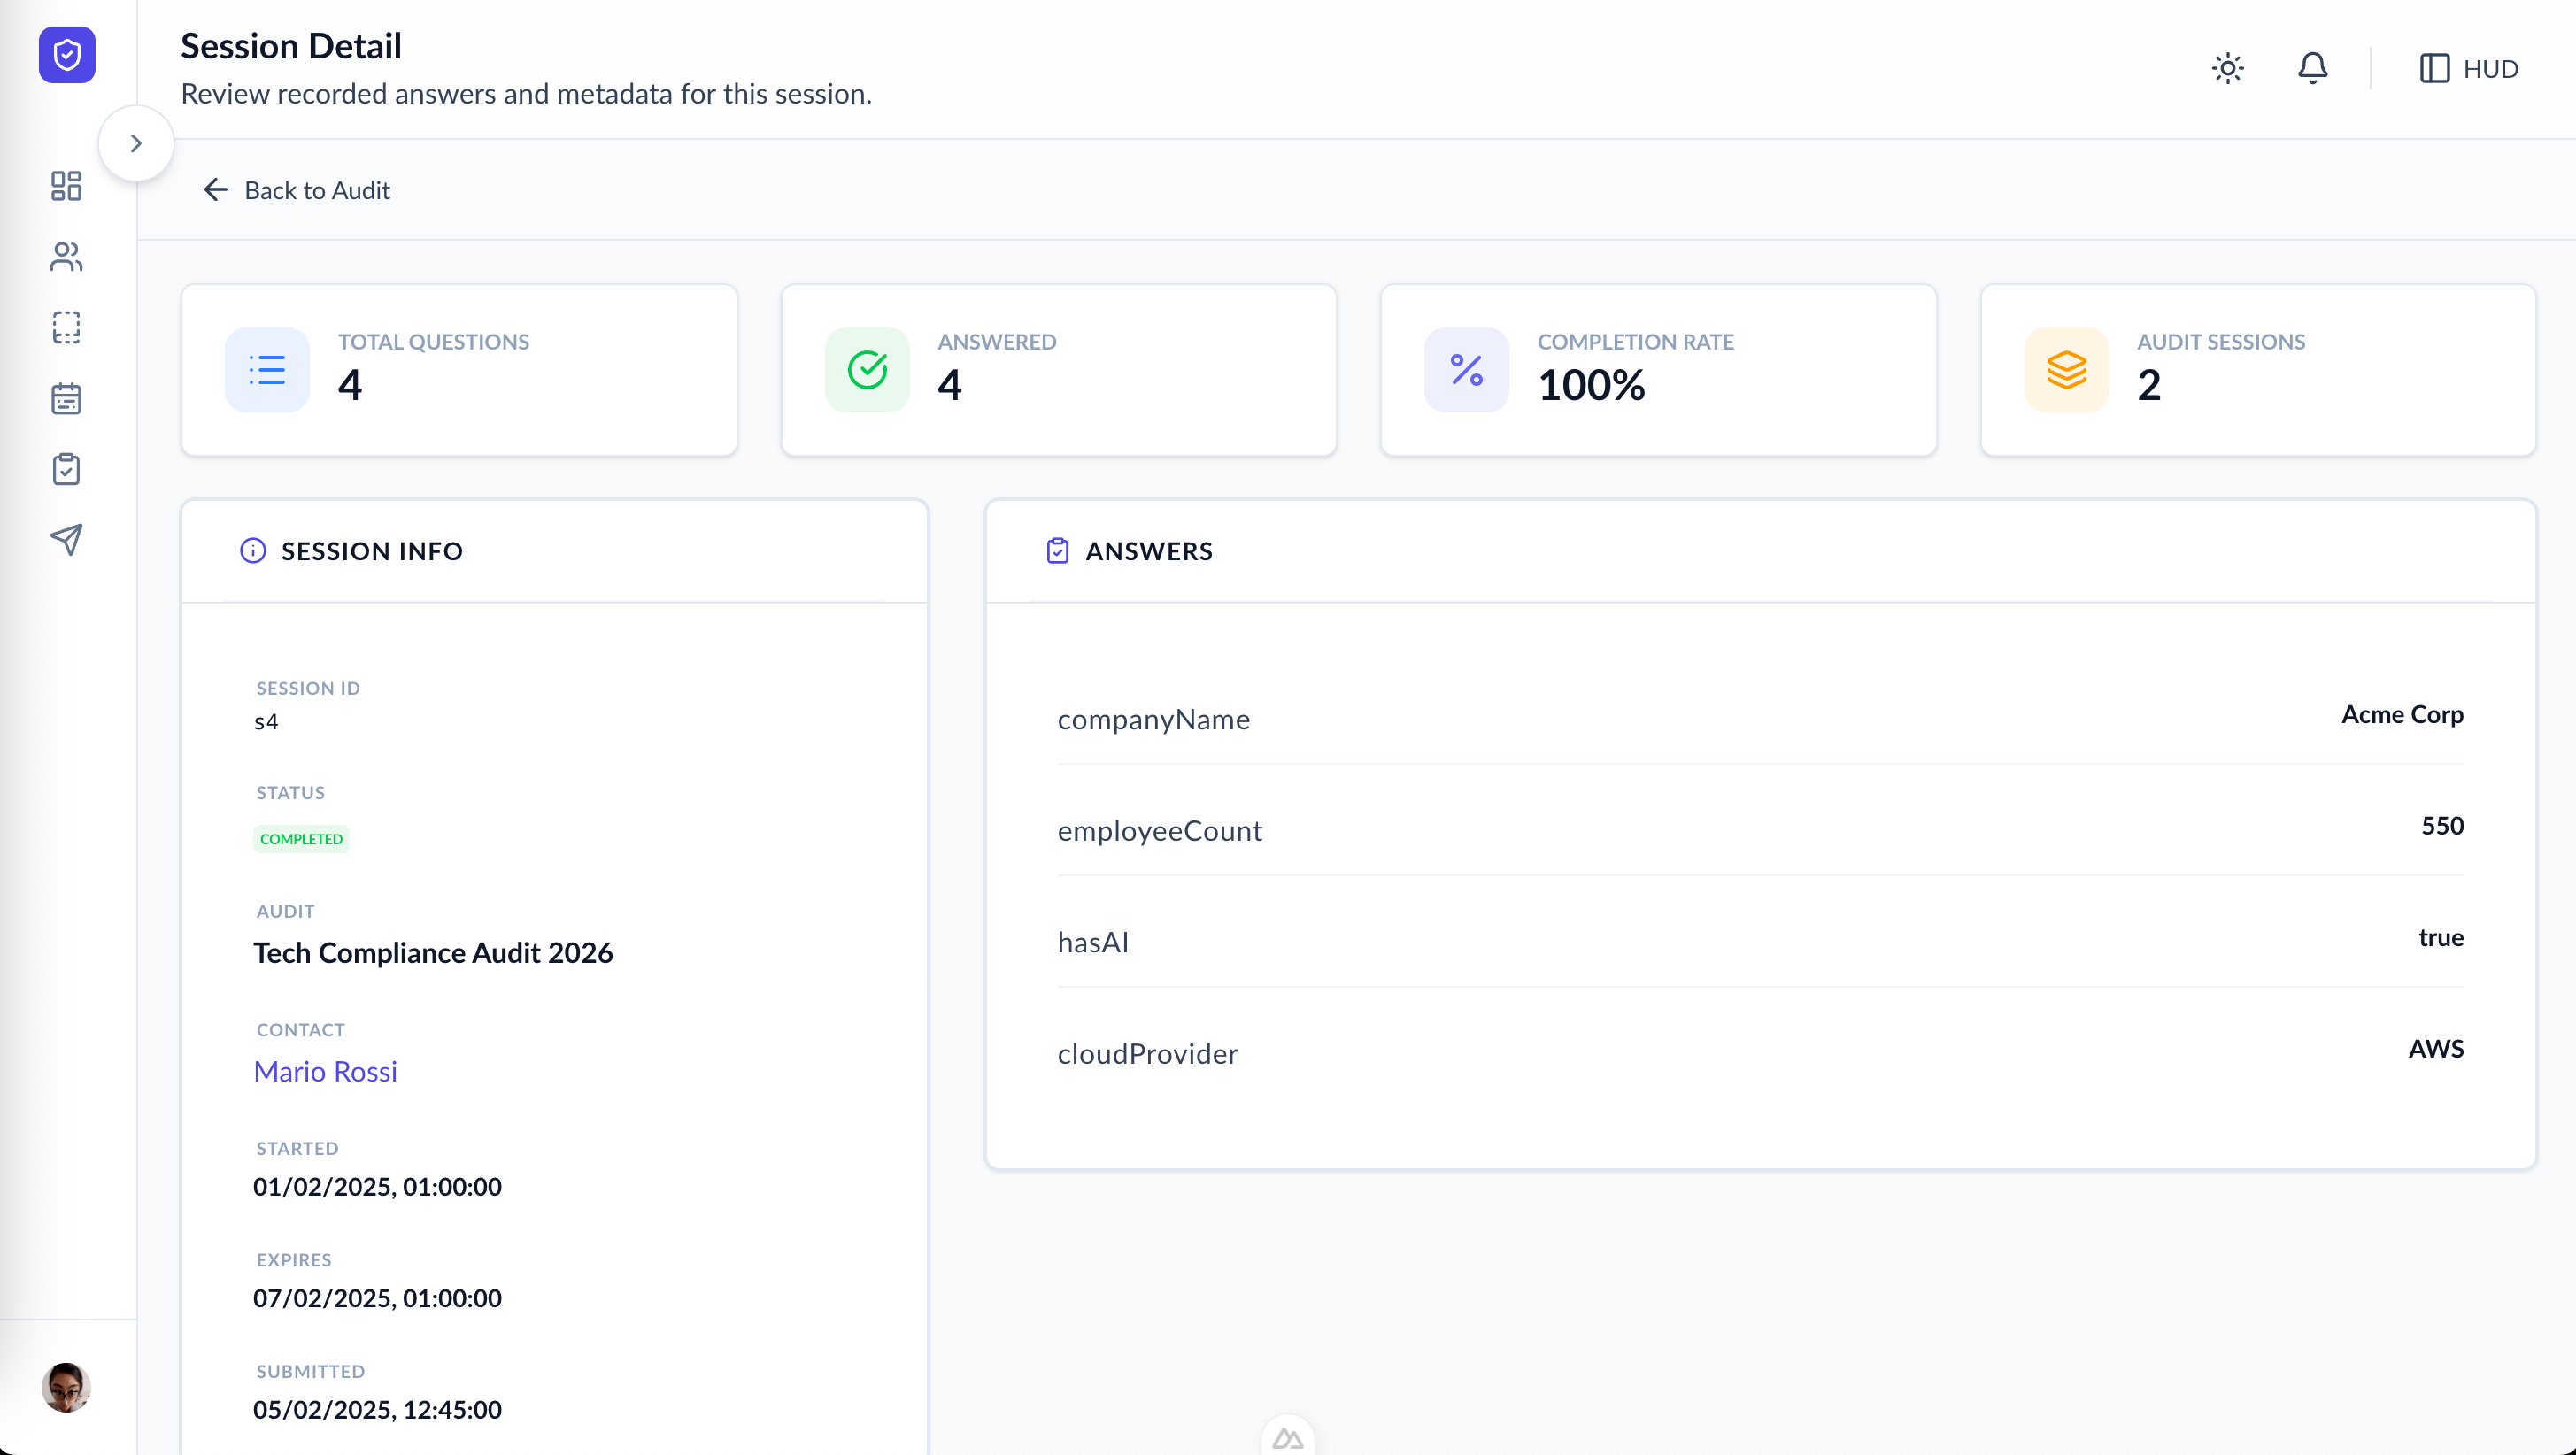Open the contacts people icon in sidebar
Viewport: 2576px width, 1455px height.
(66, 257)
